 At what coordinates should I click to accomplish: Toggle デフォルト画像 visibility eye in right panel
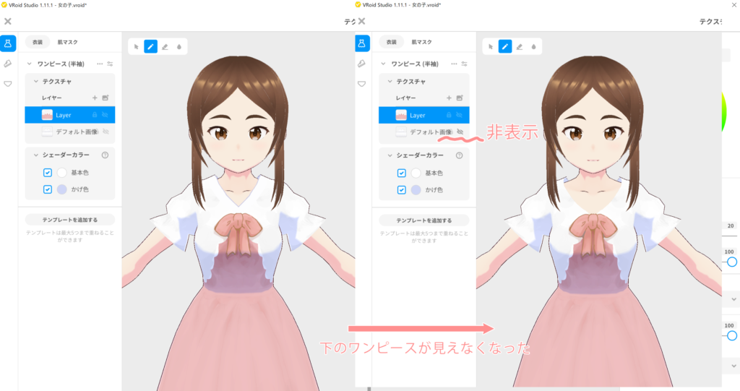coord(460,132)
